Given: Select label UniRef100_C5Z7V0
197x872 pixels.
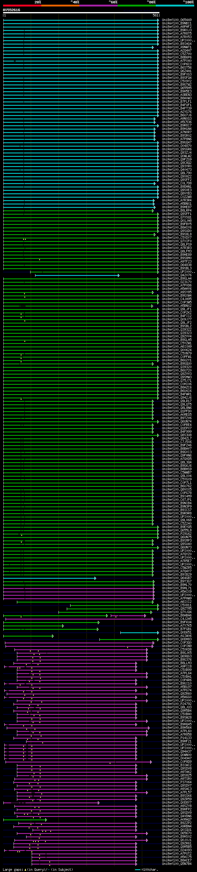Looking at the screenshot, I should point(177,54).
